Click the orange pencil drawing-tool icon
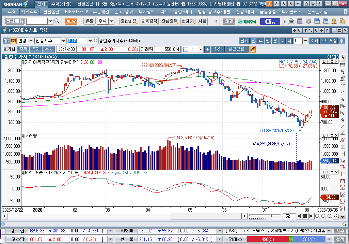The image size is (349, 244). pos(252,49)
